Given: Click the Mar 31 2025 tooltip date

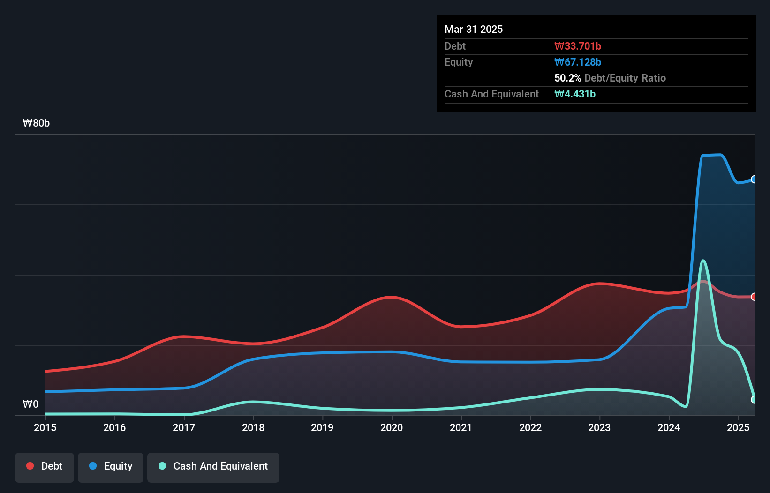Looking at the screenshot, I should pos(474,29).
